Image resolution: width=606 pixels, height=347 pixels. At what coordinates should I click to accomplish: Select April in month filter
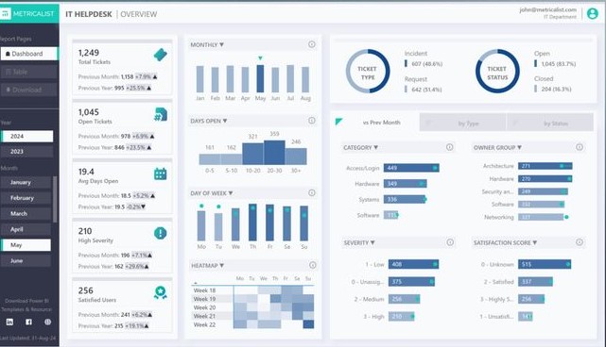pos(26,229)
